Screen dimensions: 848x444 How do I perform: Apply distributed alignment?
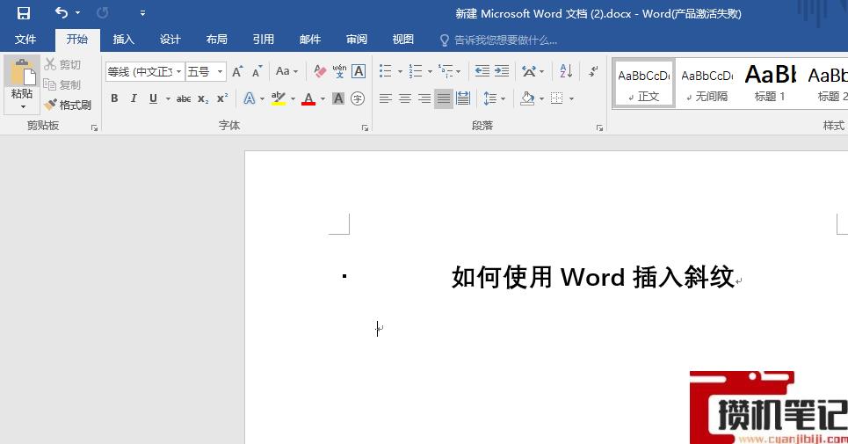point(463,98)
